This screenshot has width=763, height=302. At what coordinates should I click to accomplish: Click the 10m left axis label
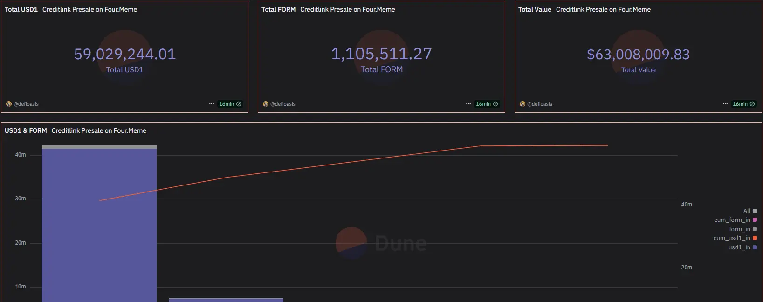pos(21,287)
